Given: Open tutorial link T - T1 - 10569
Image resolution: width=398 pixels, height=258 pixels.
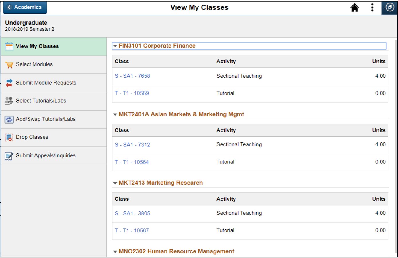Looking at the screenshot, I should pos(132,93).
